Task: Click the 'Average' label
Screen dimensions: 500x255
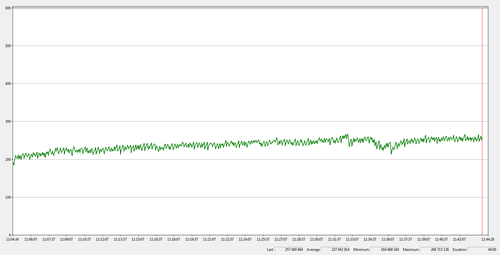Action: click(313, 250)
